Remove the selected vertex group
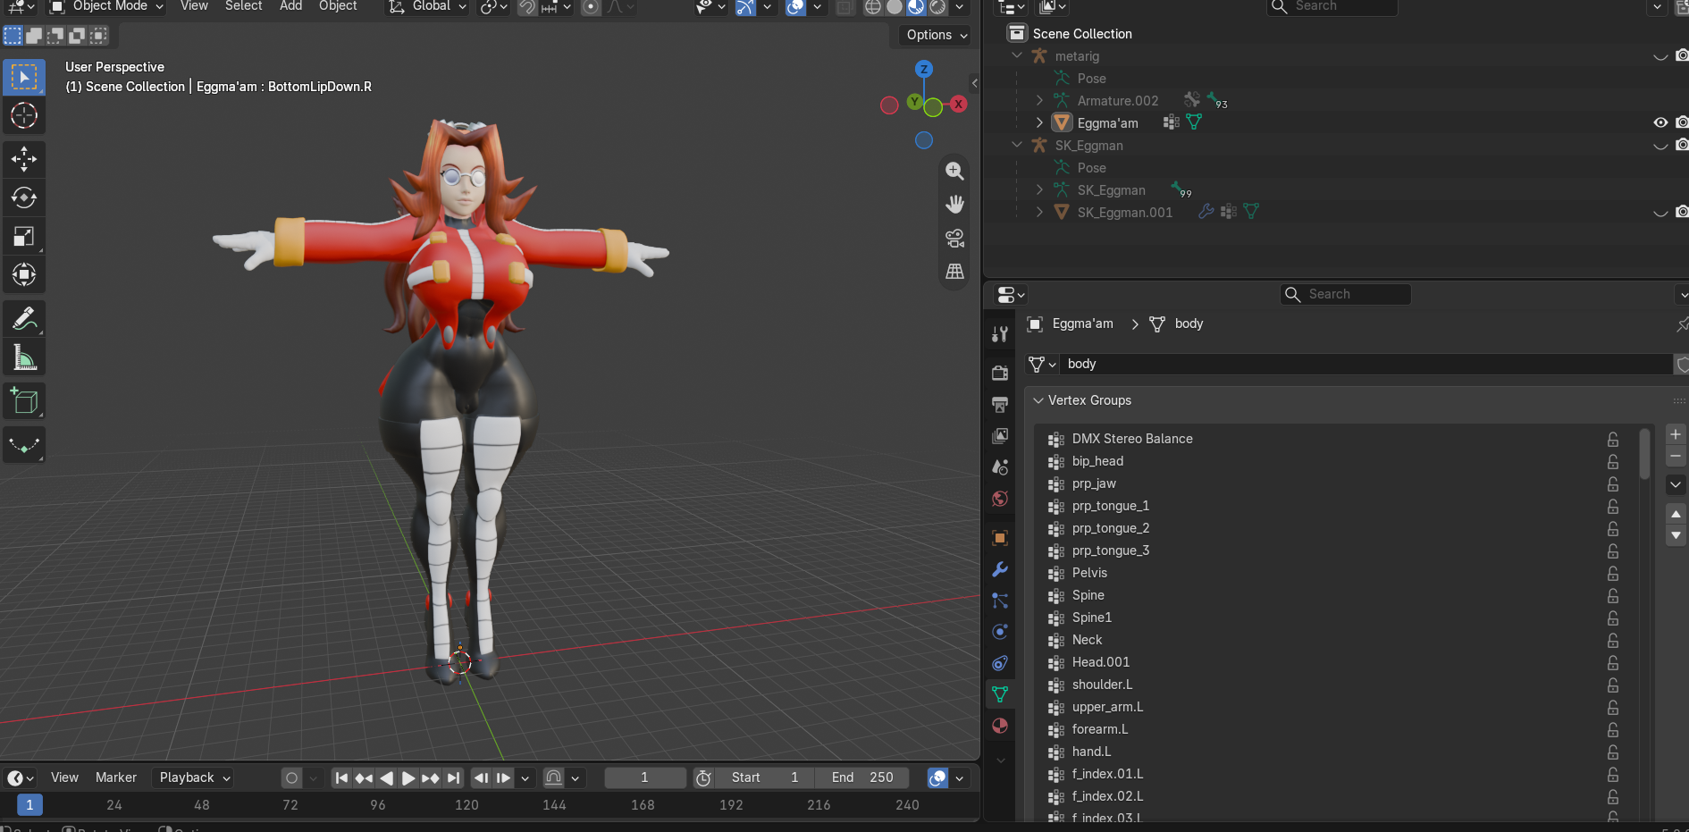 [1676, 457]
